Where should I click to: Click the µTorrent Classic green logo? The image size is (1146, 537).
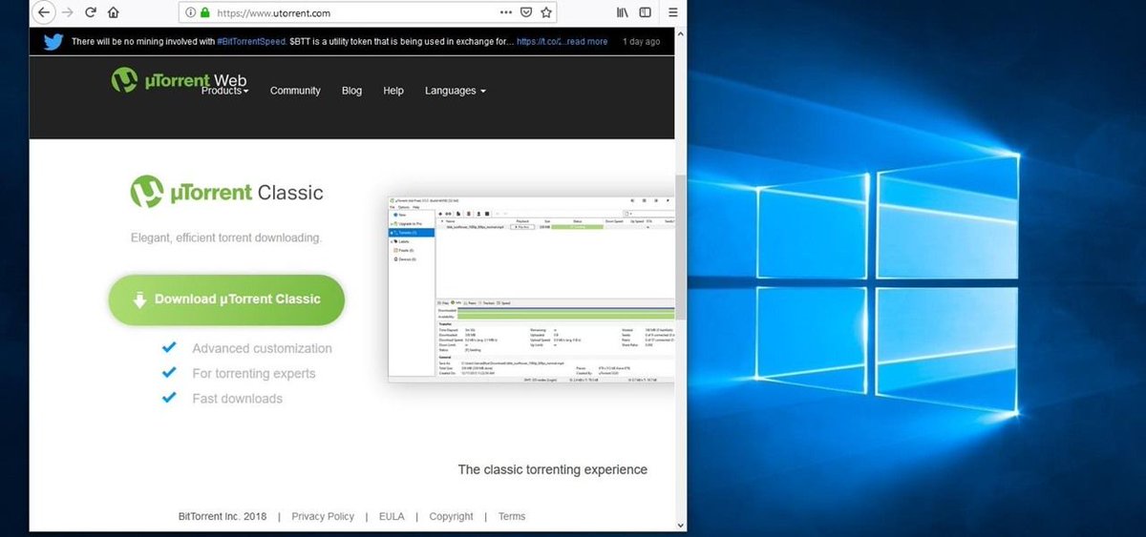tap(146, 192)
